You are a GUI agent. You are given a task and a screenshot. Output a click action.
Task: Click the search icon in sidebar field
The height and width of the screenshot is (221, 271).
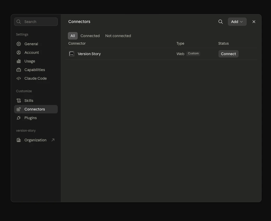19,22
